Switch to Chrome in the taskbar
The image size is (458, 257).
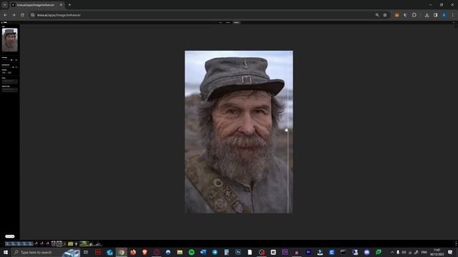121,252
